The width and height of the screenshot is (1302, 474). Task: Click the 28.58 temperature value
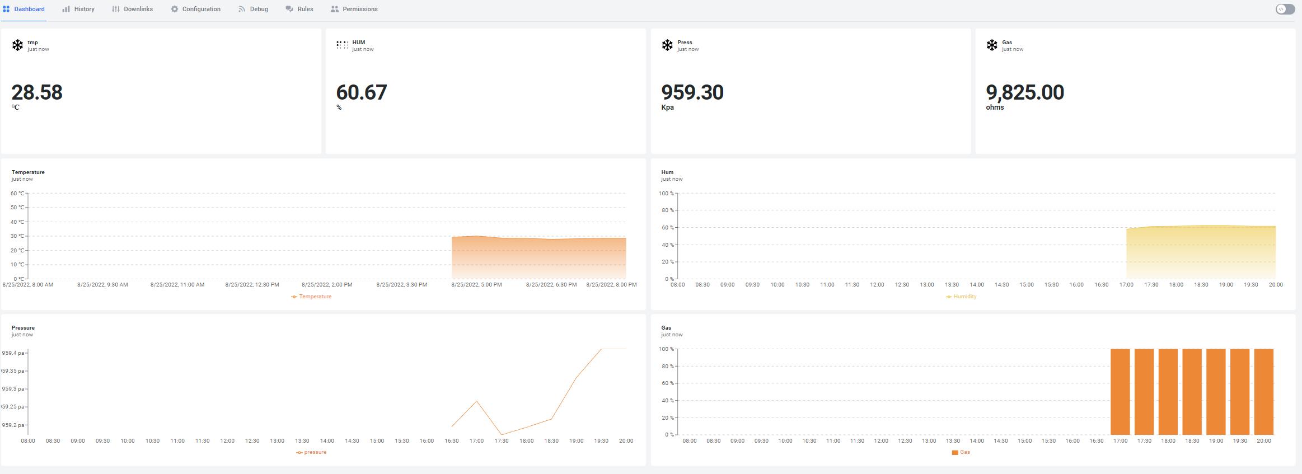37,92
